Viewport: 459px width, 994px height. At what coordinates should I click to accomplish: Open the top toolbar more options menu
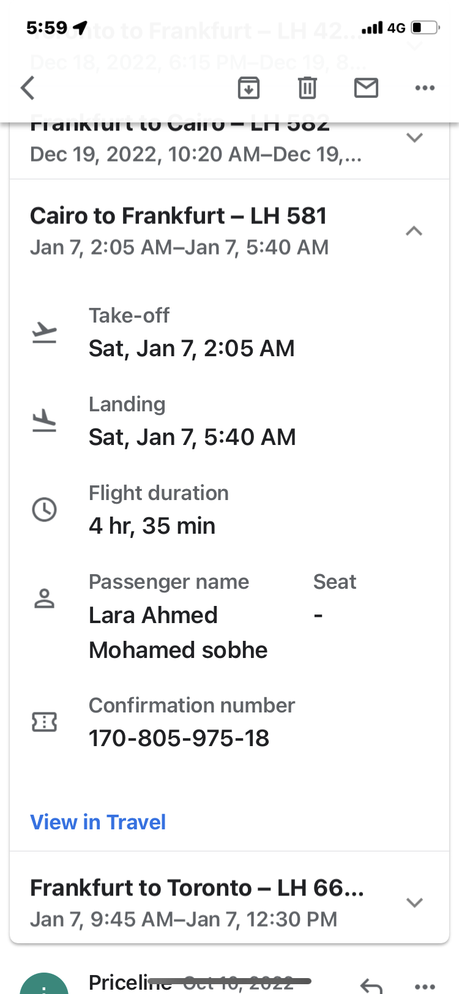[x=425, y=88]
